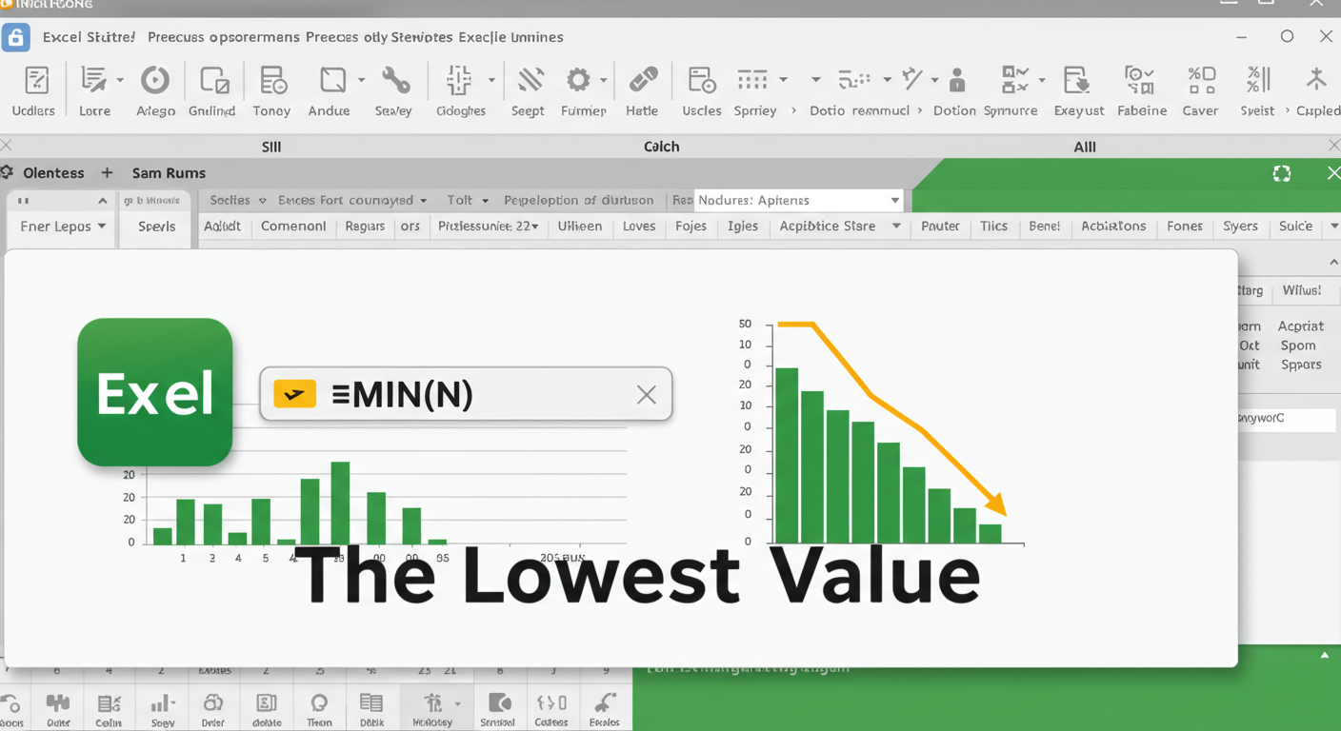Screen dimensions: 1341x731
Task: Switch to the Alll tab
Action: point(1084,147)
